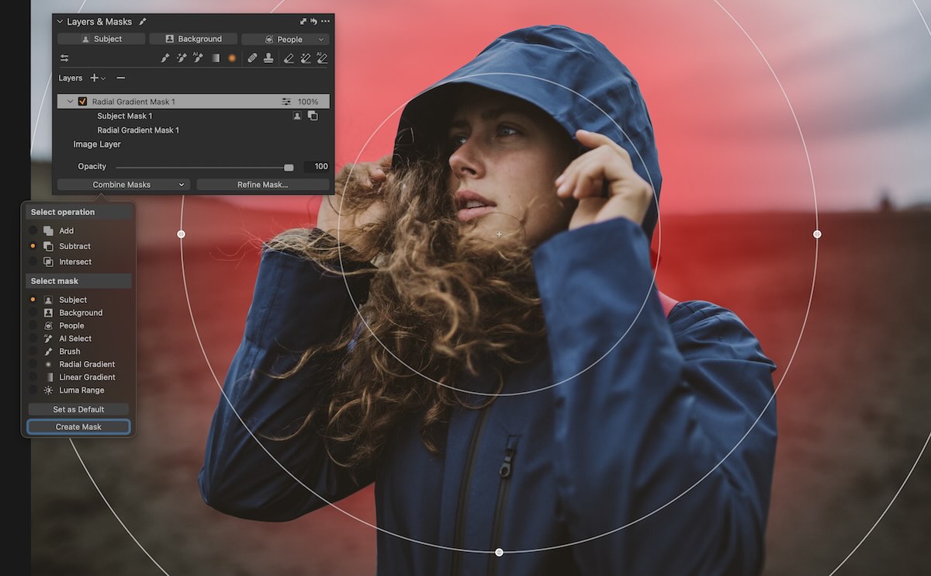The height and width of the screenshot is (576, 931).
Task: Click the Background quick mask button
Action: [x=192, y=38]
